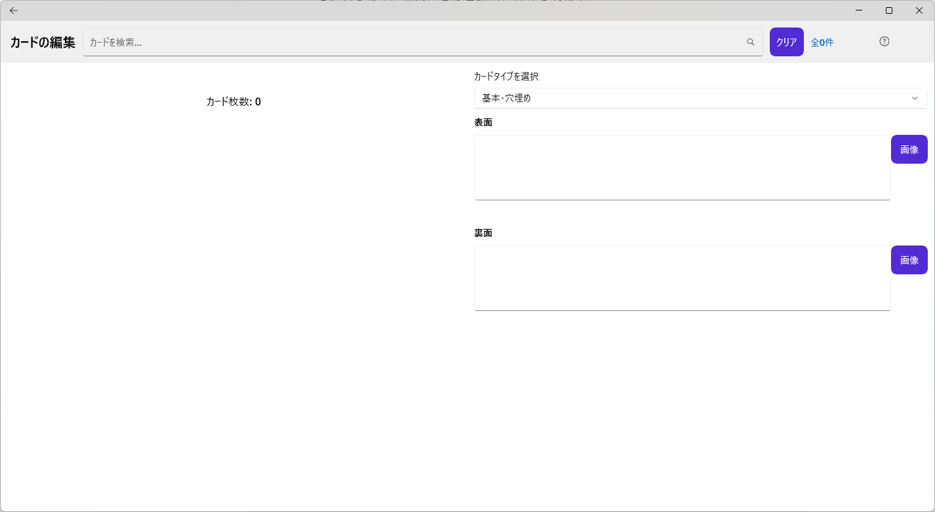Click into the 表面 text area

point(682,167)
